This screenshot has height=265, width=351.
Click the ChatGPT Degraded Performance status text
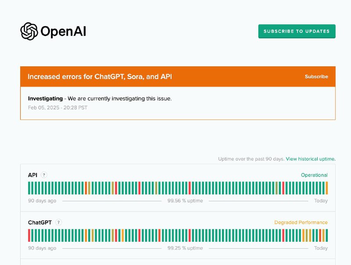click(301, 222)
